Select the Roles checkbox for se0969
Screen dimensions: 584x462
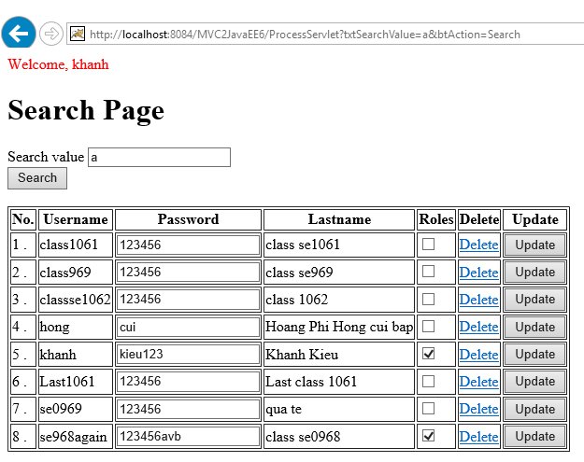428,409
